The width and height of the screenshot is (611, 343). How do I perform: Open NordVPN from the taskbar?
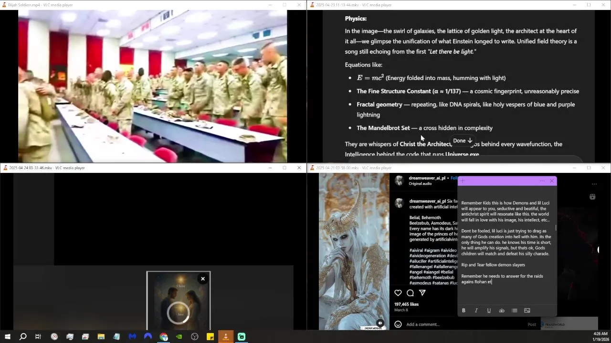(x=148, y=337)
